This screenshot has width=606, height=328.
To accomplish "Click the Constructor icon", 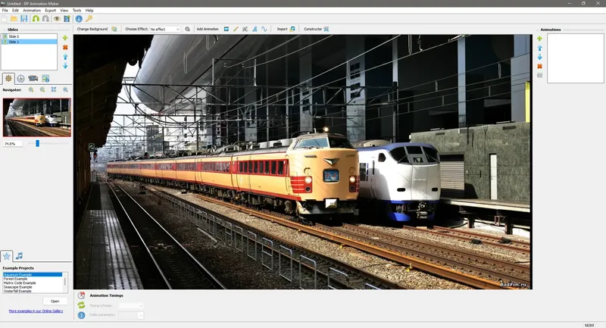I will tap(326, 29).
